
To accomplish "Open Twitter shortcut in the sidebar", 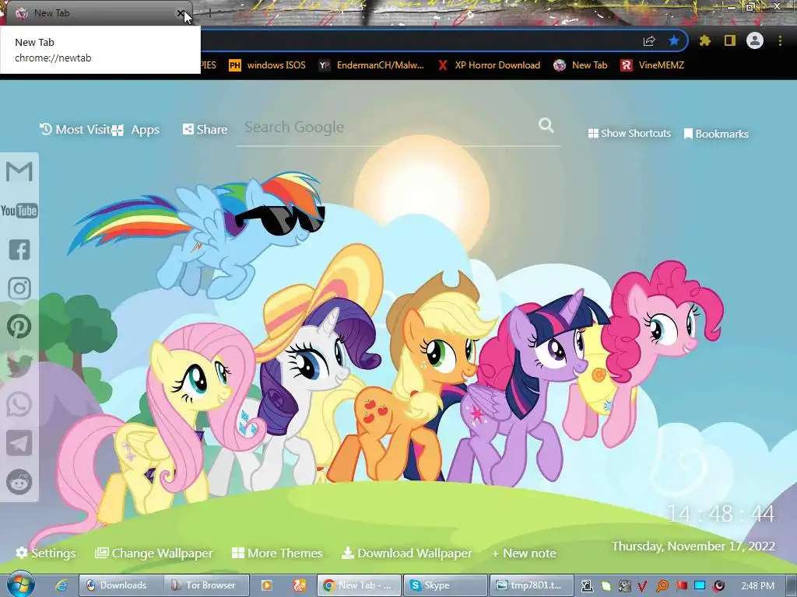I will [x=19, y=365].
